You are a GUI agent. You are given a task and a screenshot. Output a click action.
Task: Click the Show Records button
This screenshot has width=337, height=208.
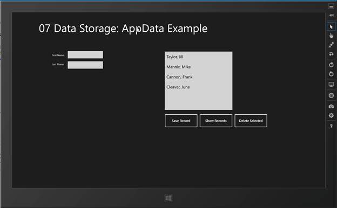216,121
